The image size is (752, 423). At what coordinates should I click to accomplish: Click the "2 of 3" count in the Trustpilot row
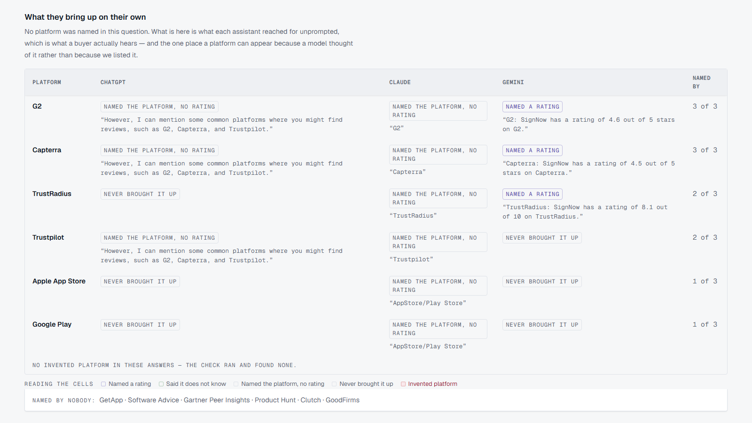[x=705, y=237]
